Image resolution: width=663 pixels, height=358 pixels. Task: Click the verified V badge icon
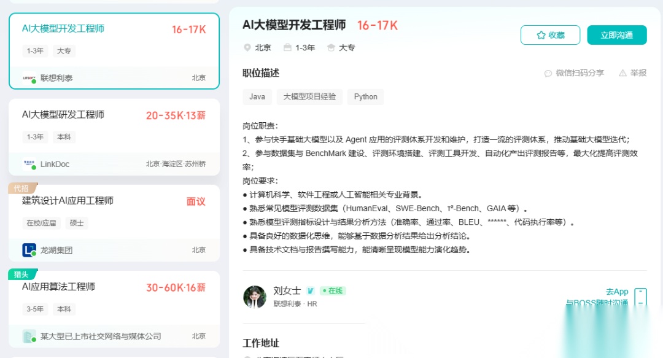point(311,290)
